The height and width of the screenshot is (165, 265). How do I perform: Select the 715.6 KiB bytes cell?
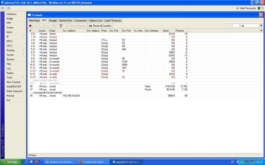[170, 86]
